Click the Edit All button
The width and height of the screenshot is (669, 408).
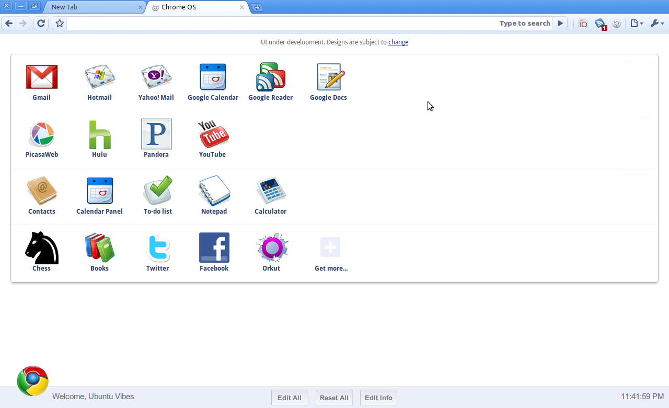pyautogui.click(x=290, y=398)
